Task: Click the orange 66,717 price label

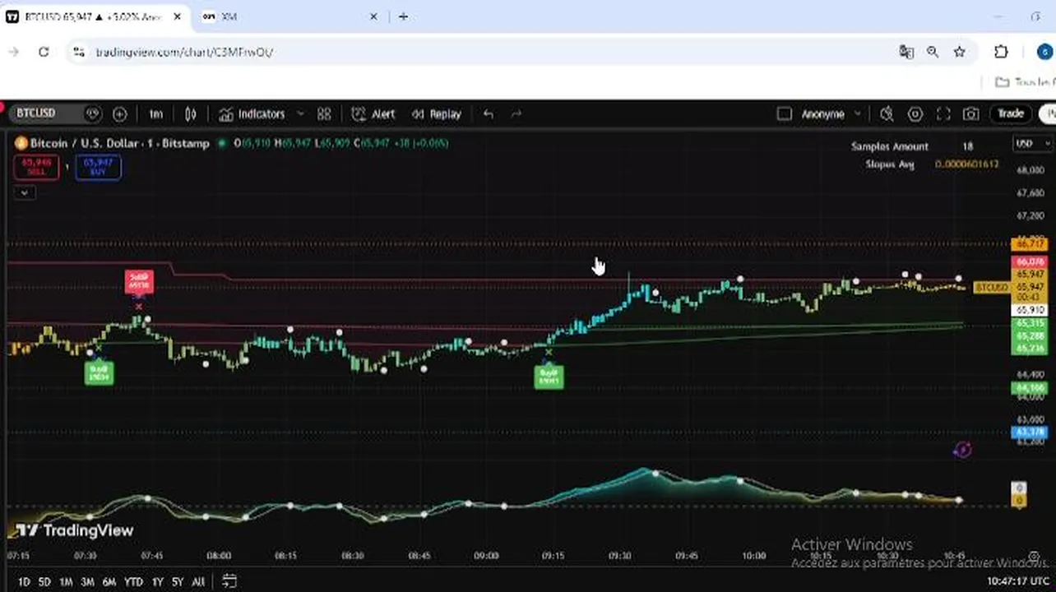Action: 1030,243
